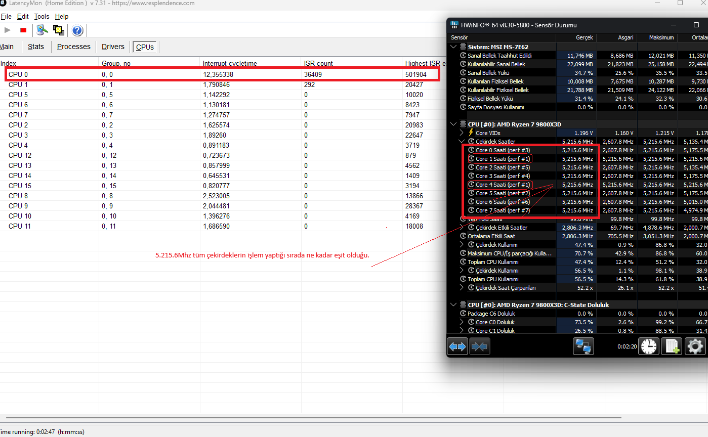Open the Tools menu in LatencyMon
The height and width of the screenshot is (437, 708).
coord(41,17)
